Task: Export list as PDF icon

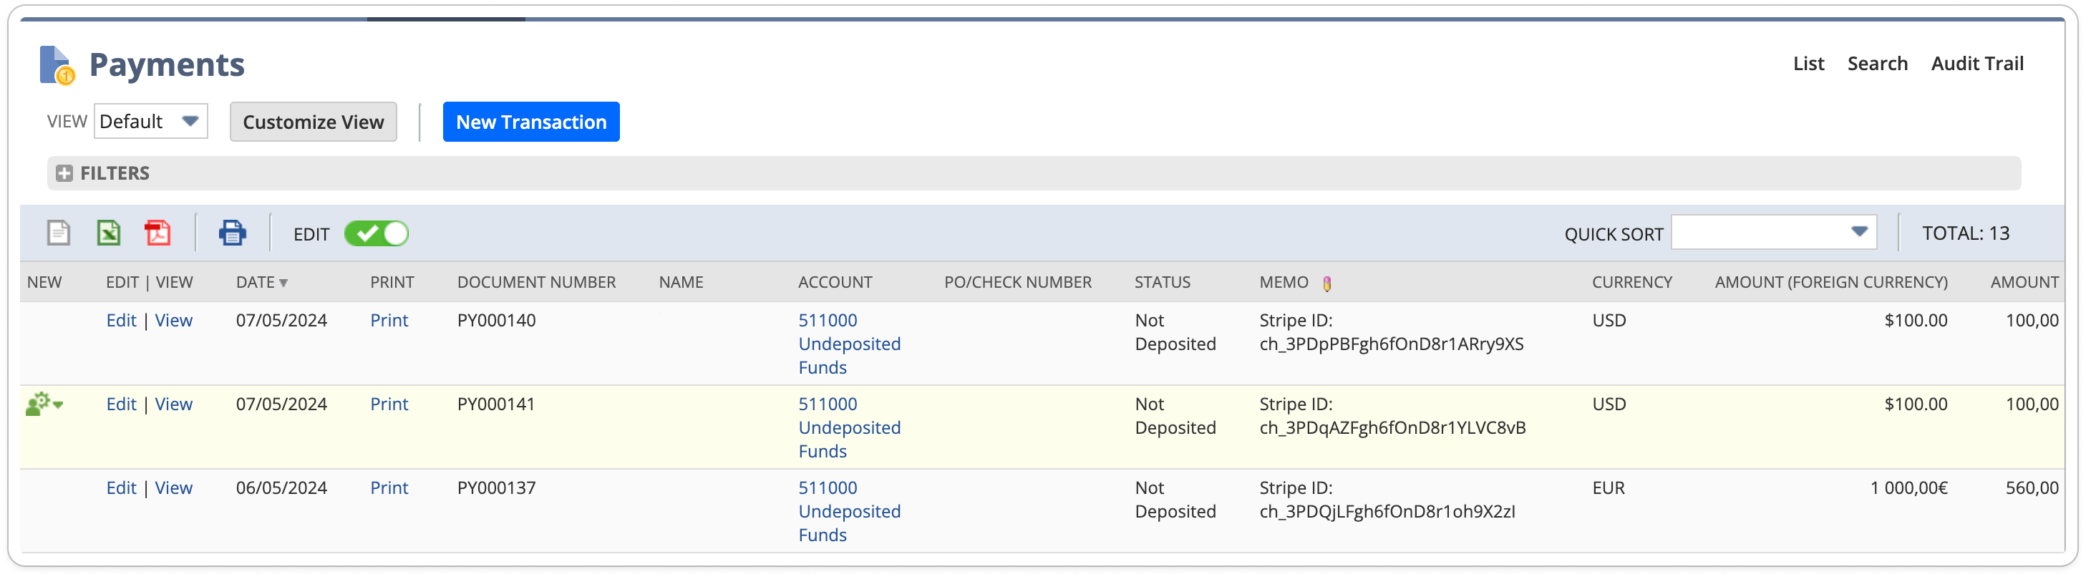Action: (158, 233)
